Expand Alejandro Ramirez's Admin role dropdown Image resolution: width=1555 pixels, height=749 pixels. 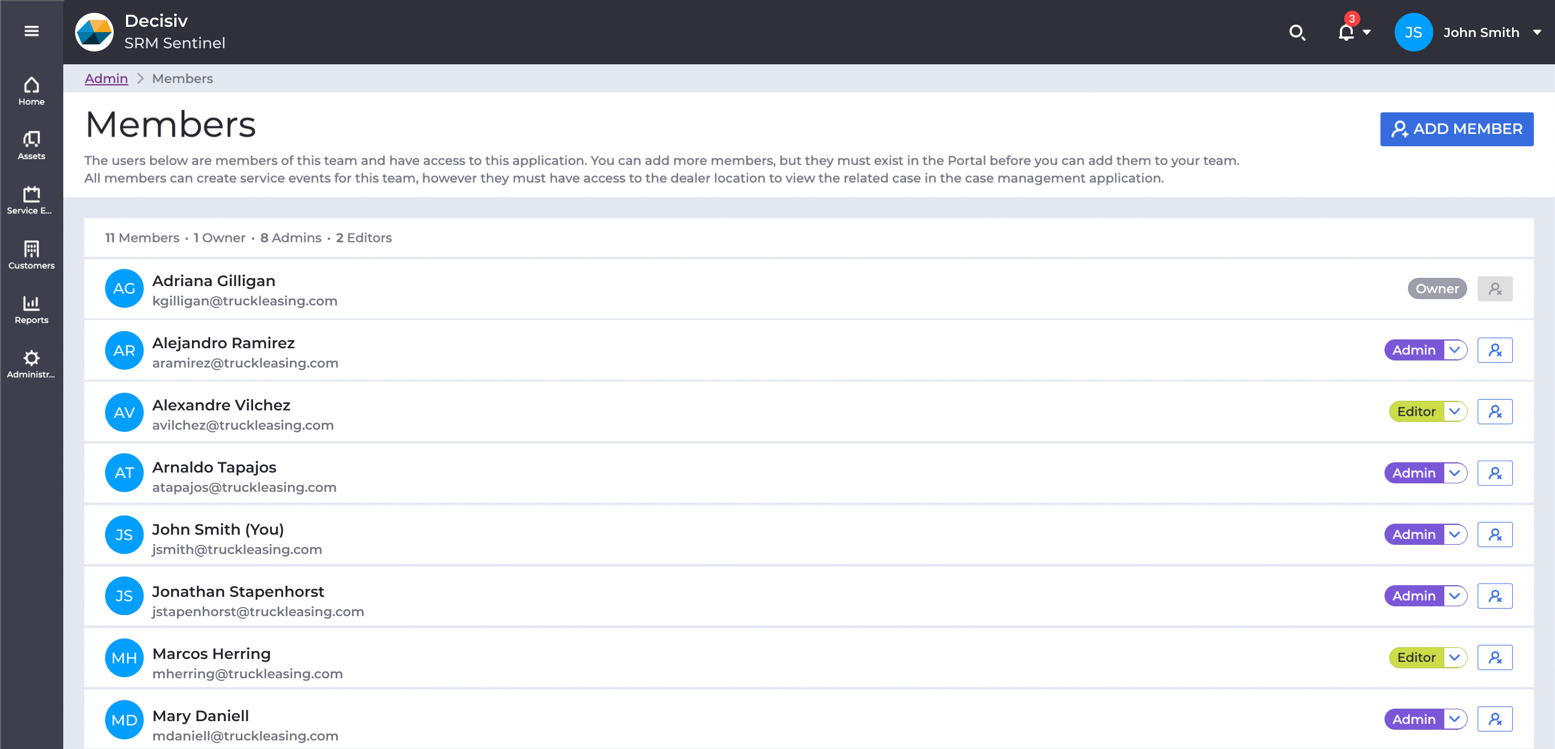tap(1454, 350)
